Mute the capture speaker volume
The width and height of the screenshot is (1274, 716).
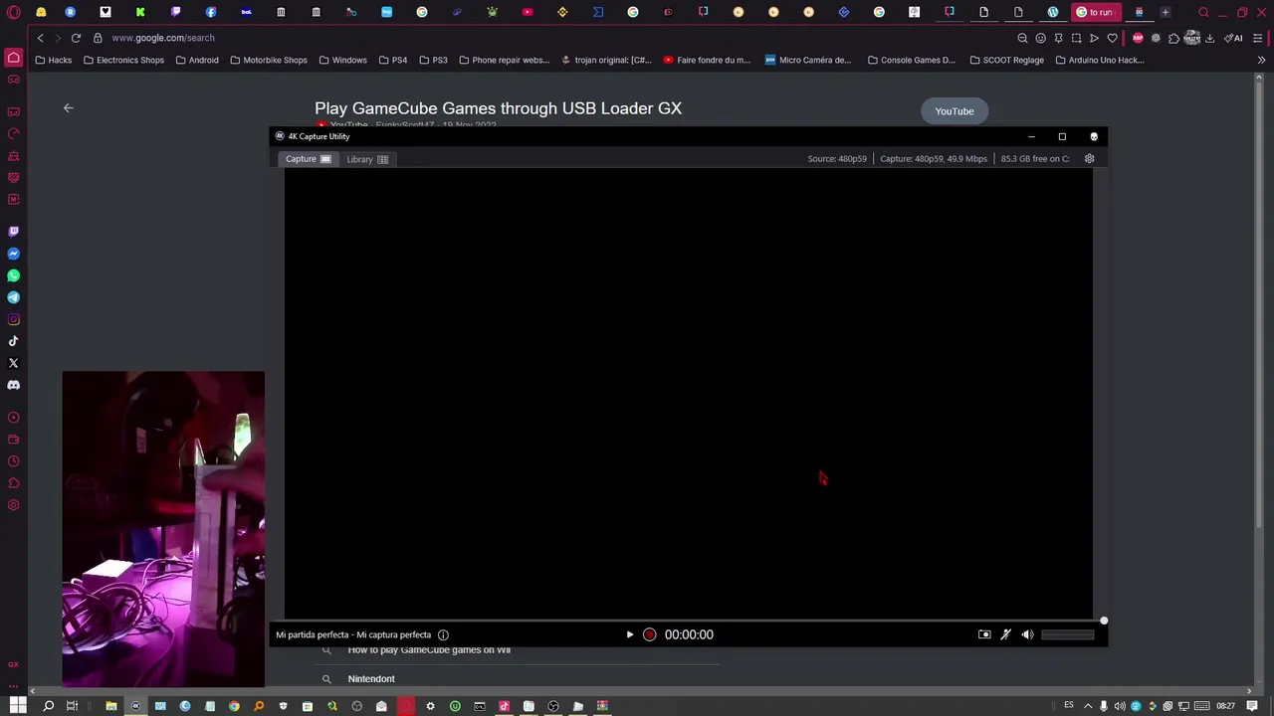1027,634
